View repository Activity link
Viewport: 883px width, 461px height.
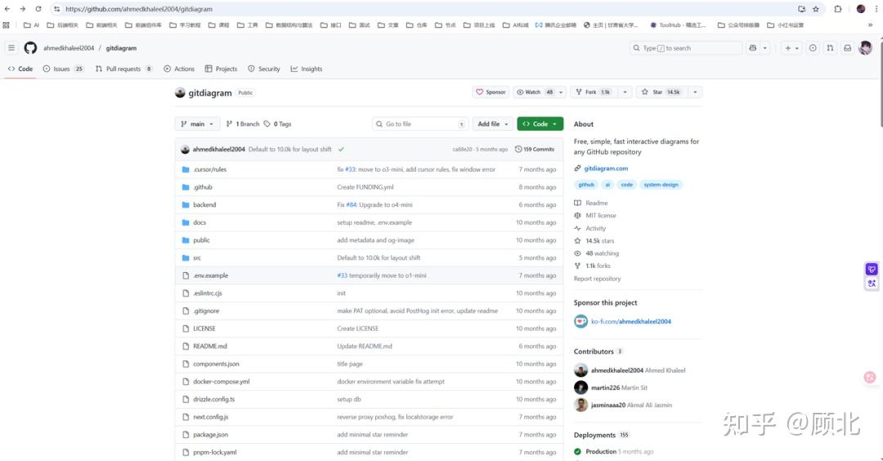click(596, 229)
